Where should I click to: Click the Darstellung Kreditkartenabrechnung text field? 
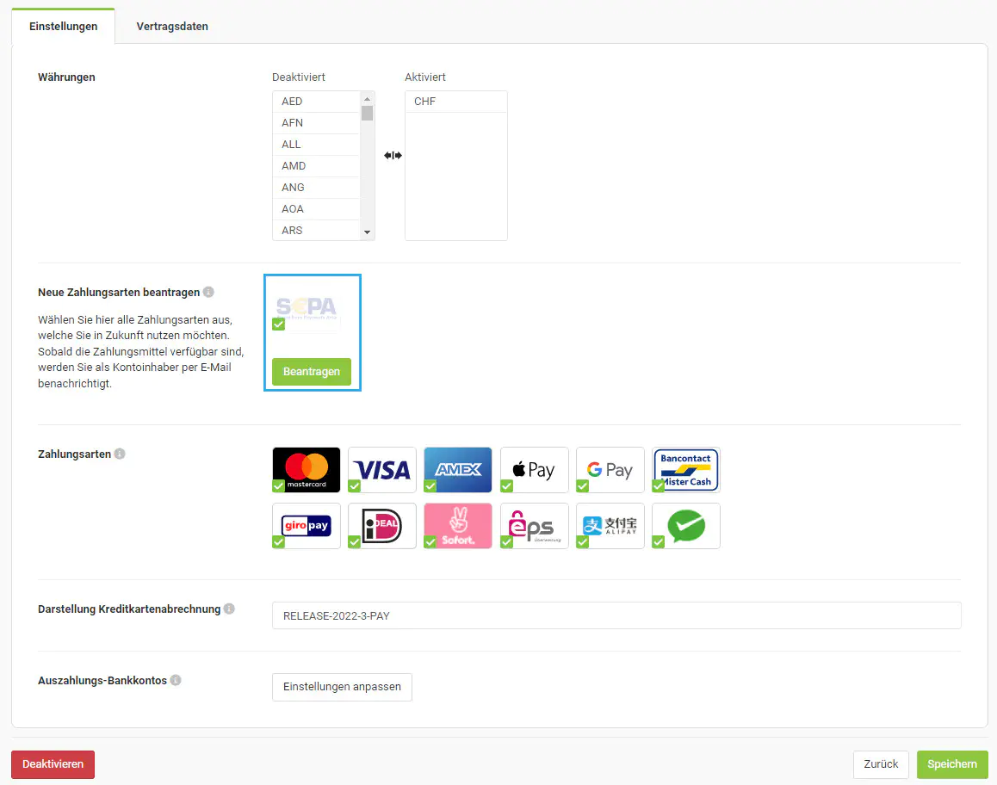(x=616, y=615)
